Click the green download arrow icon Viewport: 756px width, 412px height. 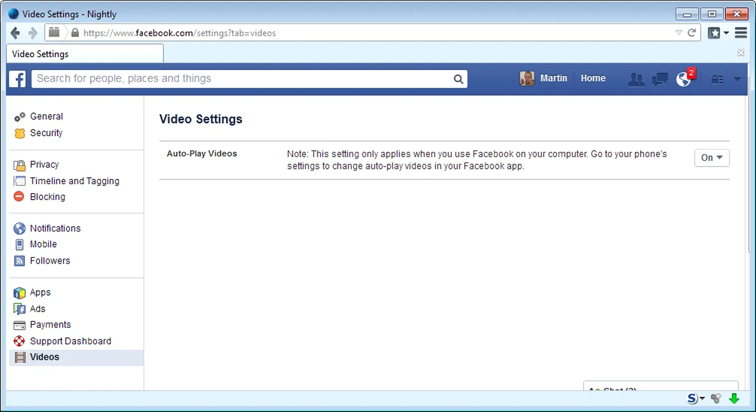[734, 399]
